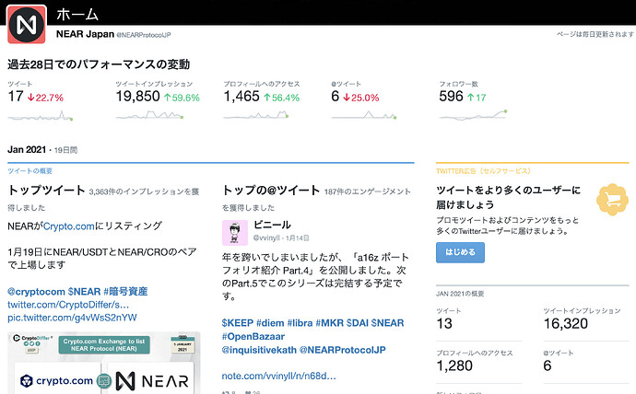Click the 59.6% impressions increase indicator
Image resolution: width=636 pixels, height=394 pixels.
(182, 98)
